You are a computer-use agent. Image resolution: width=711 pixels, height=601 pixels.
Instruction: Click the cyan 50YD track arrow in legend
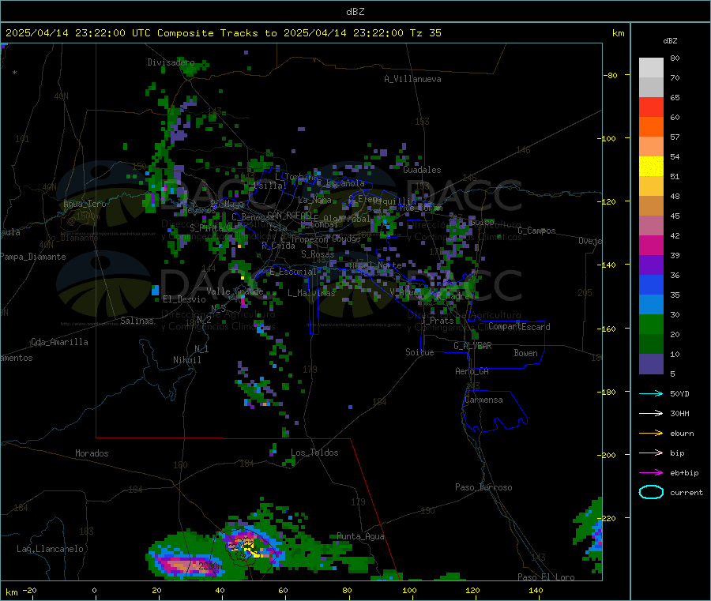651,393
